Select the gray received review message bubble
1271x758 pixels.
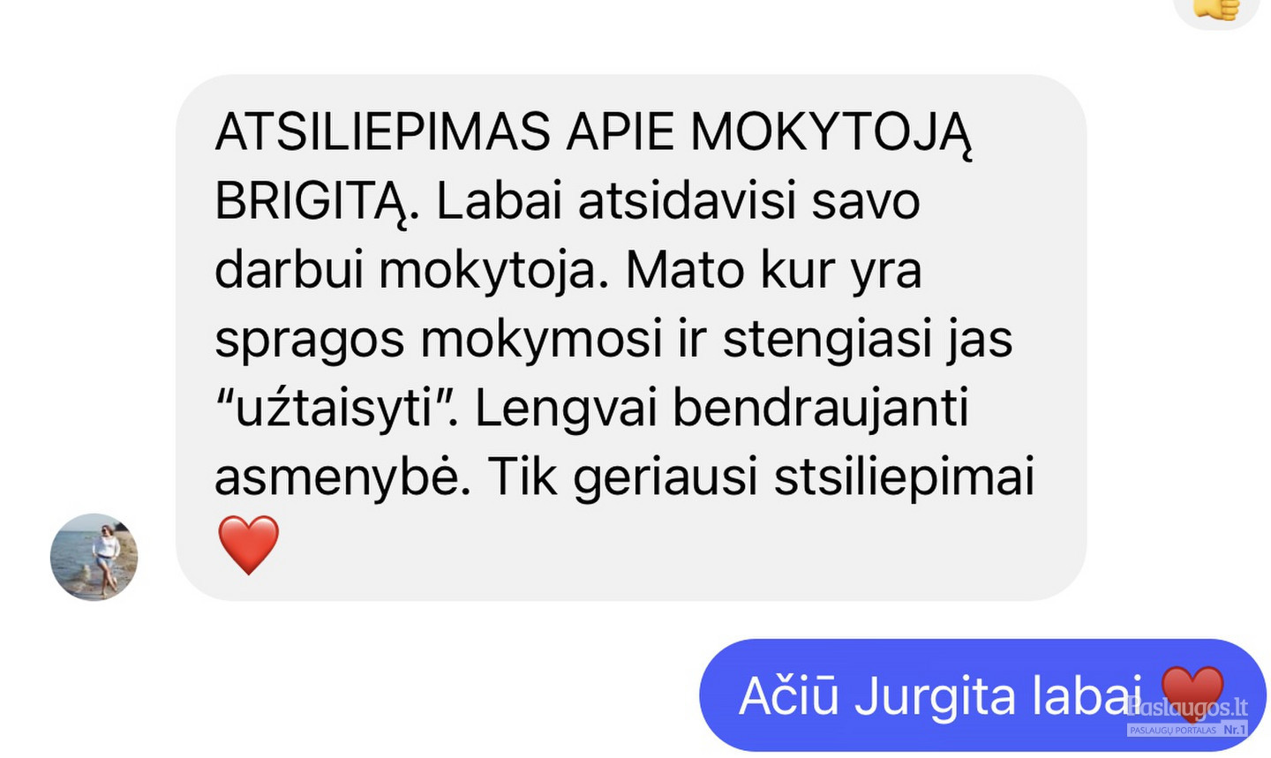pyautogui.click(x=630, y=338)
